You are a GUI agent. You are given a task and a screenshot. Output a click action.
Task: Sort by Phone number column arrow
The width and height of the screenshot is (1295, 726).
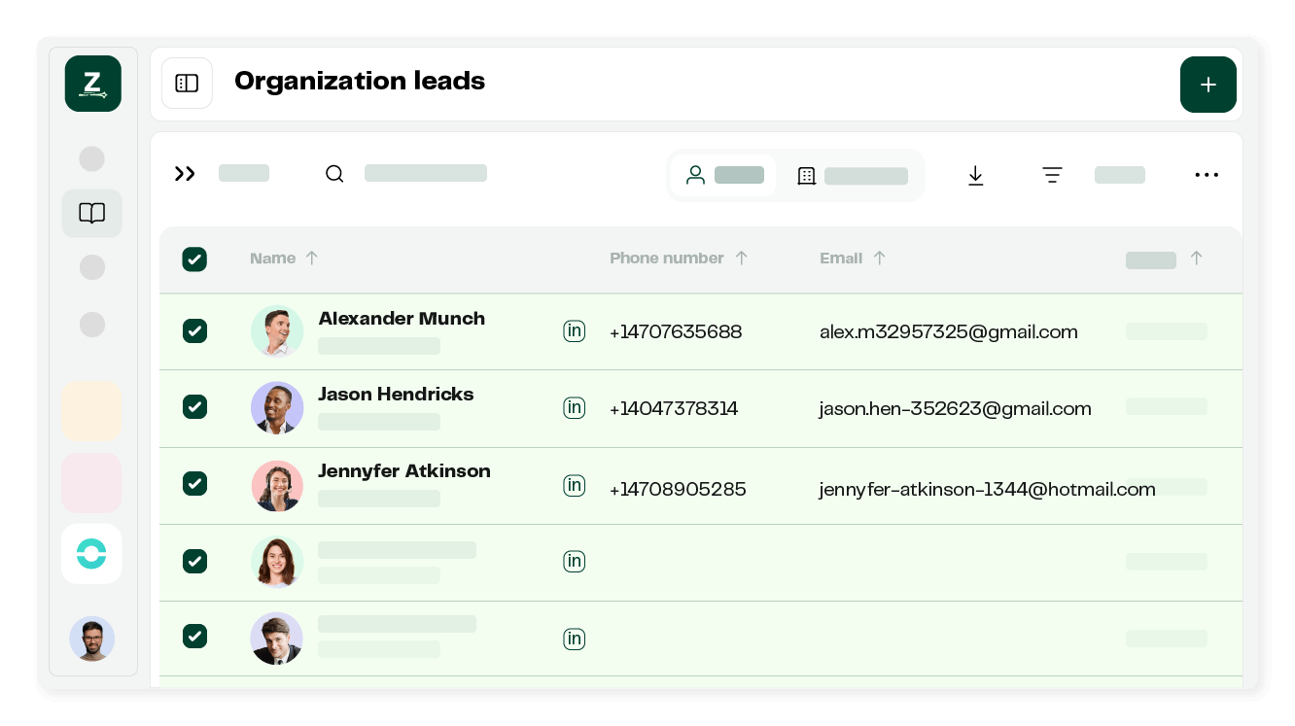click(742, 259)
